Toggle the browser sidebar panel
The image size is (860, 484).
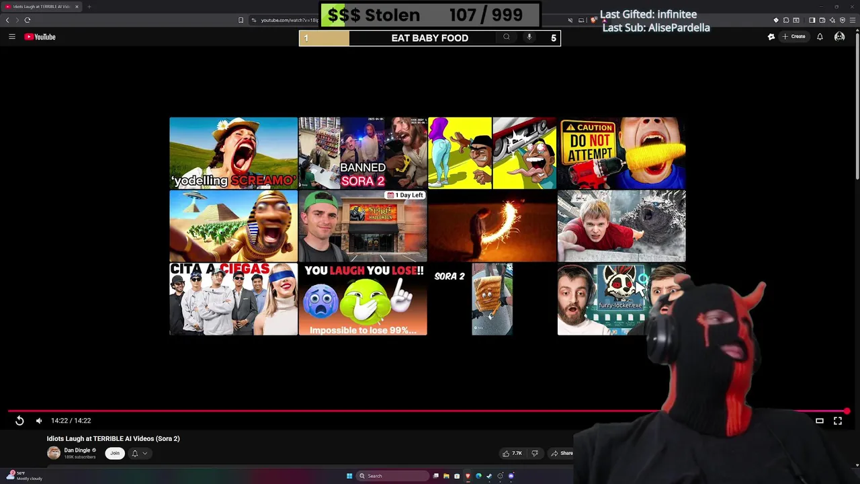point(812,20)
